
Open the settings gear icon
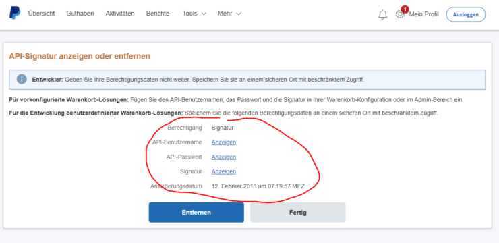coord(400,14)
